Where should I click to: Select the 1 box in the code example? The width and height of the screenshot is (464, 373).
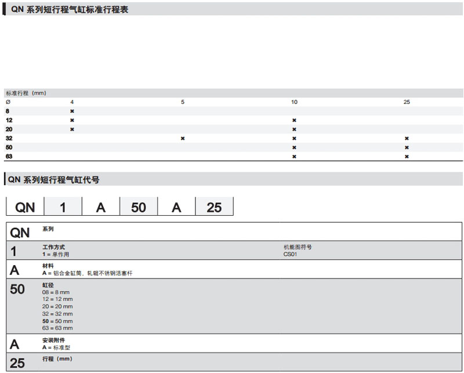[x=63, y=207]
